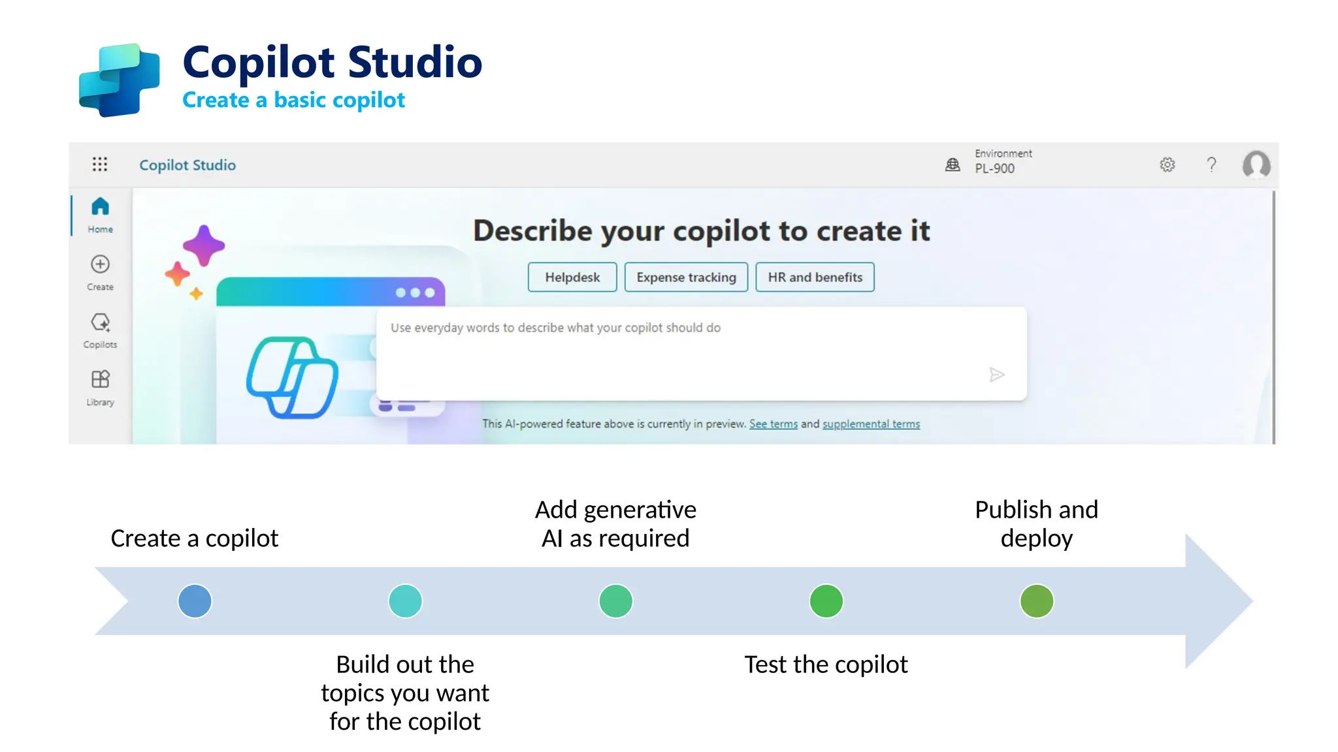Choose the Expense tracking suggestion
This screenshot has width=1338, height=752.
tap(686, 277)
